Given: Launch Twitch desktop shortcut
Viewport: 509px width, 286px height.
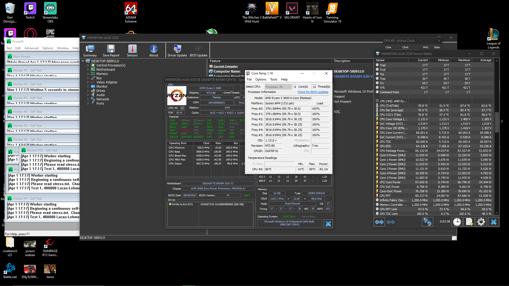Looking at the screenshot, I should click(30, 11).
